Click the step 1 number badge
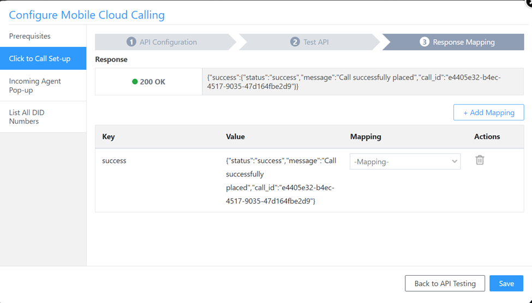532x303 pixels. coord(131,42)
